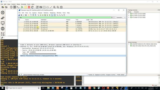Click the Windows Start button
The height and width of the screenshot is (90, 160).
click(x=2, y=88)
